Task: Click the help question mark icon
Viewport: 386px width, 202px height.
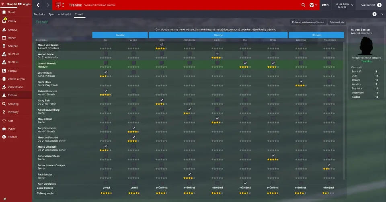Action: (374, 14)
